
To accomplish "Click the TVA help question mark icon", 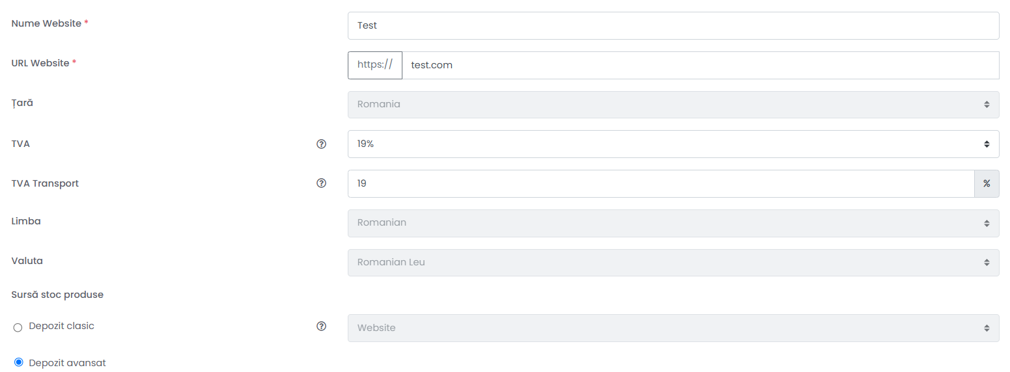I will pyautogui.click(x=321, y=144).
